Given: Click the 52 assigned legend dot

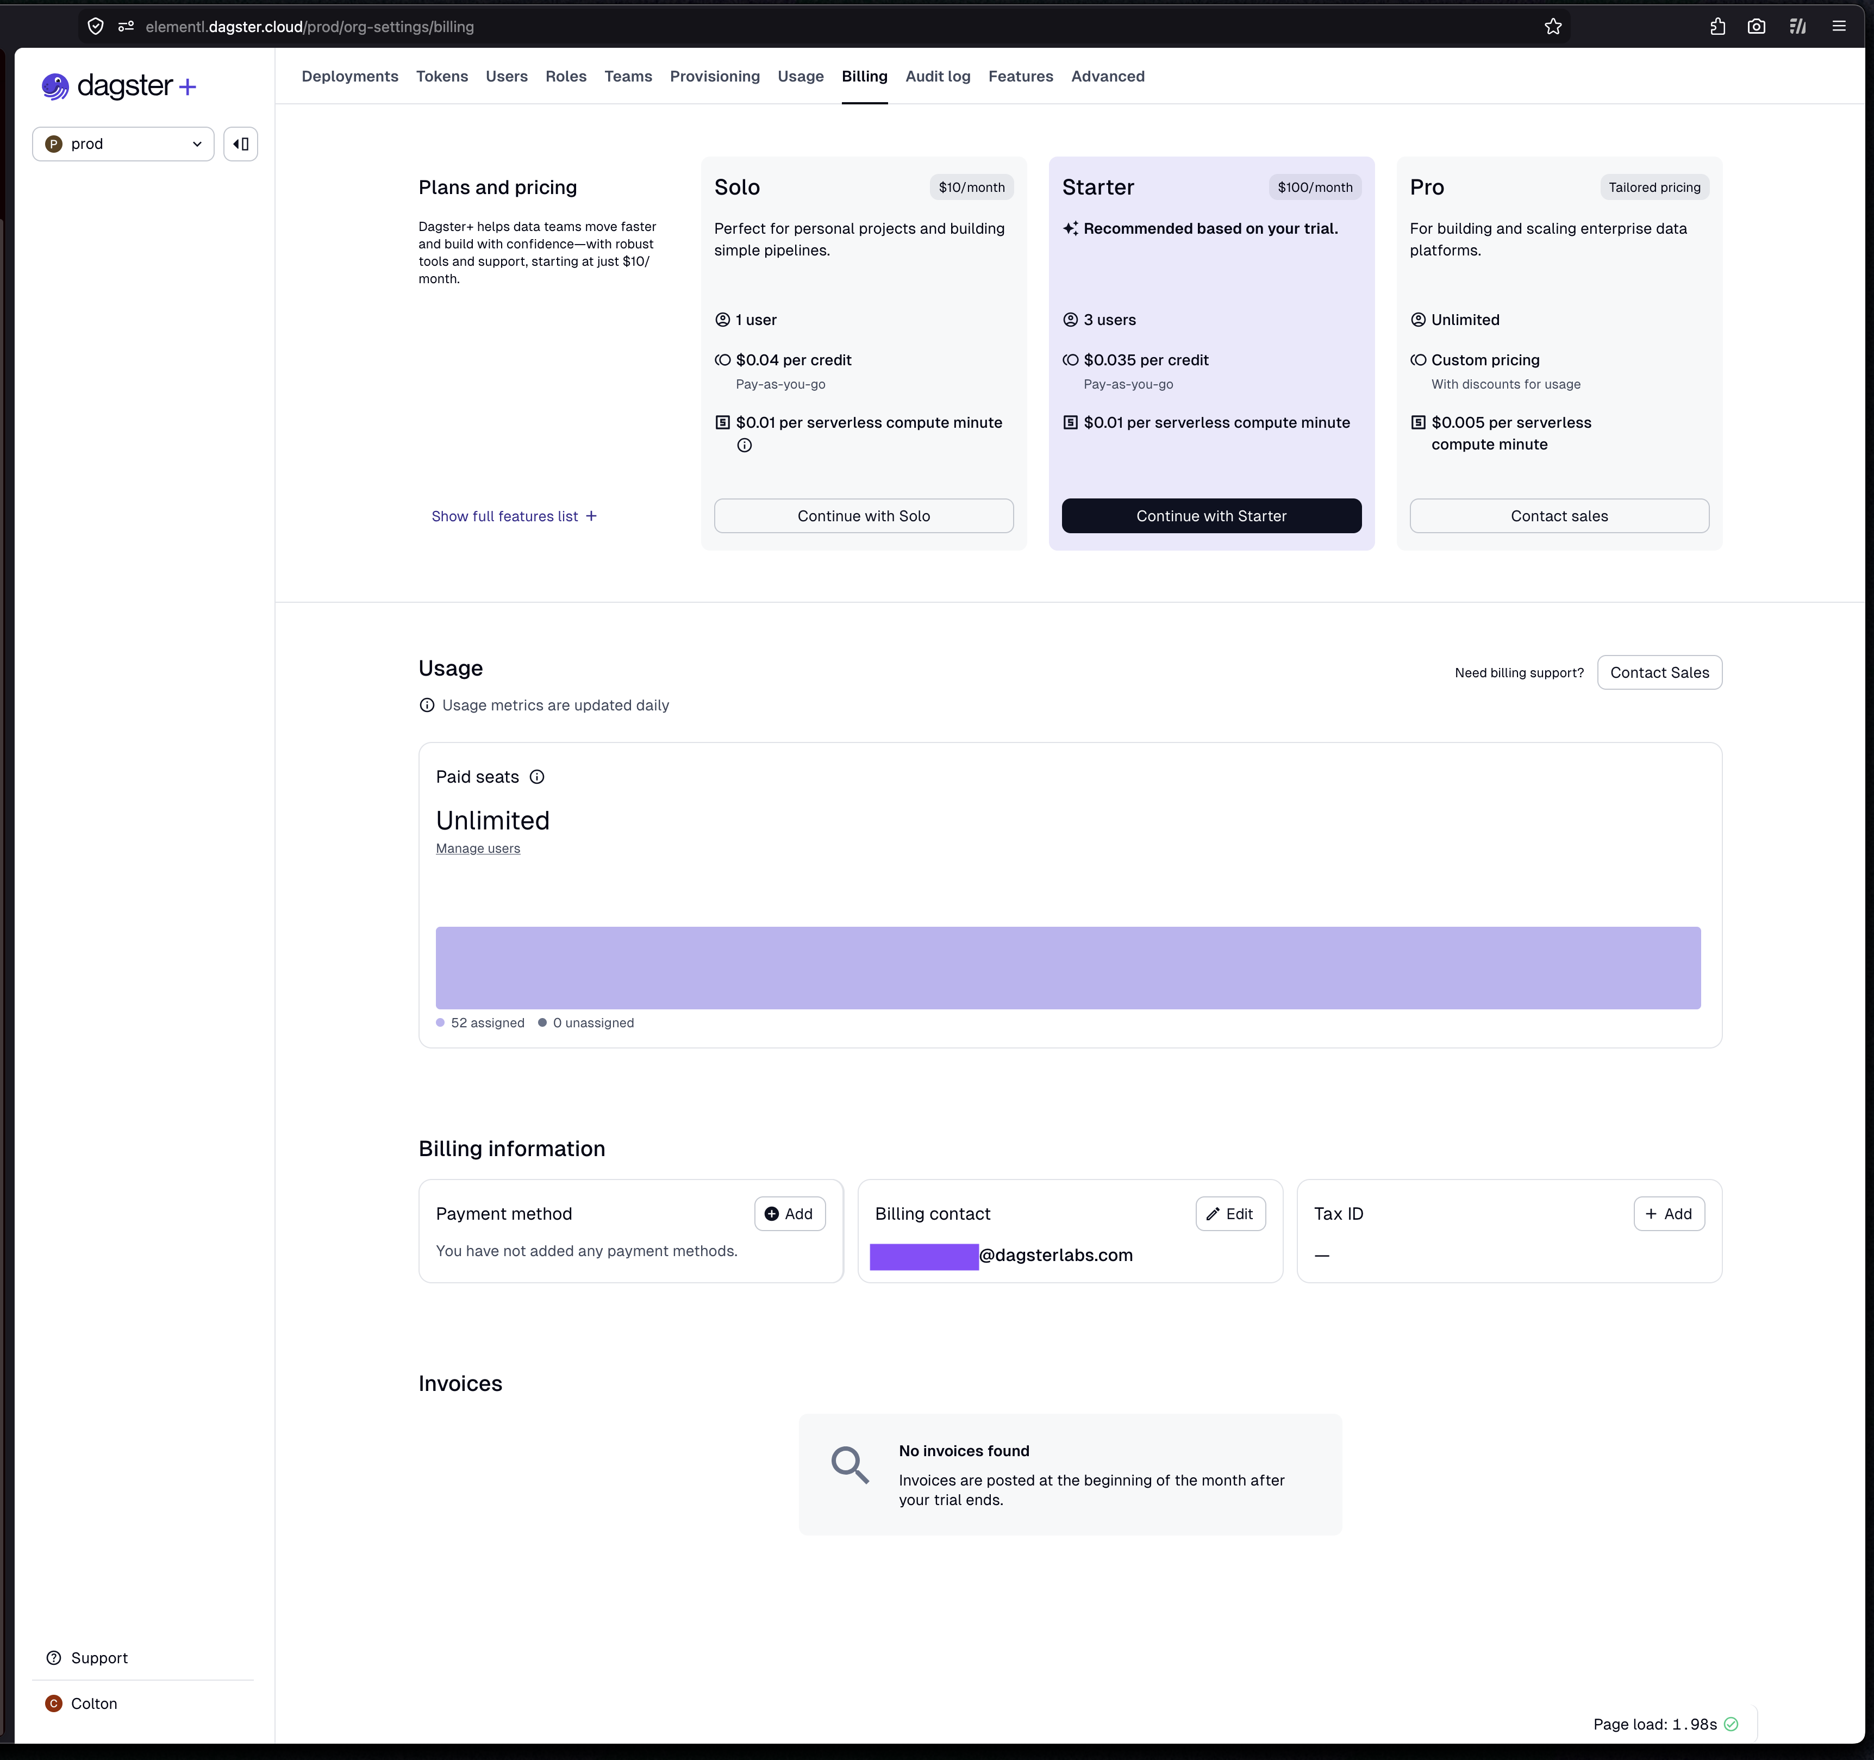Looking at the screenshot, I should 440,1023.
